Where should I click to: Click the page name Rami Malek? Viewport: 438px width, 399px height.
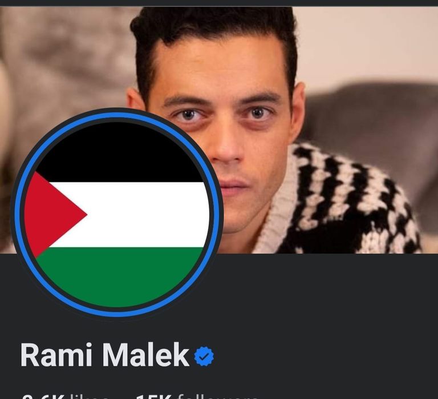[104, 354]
